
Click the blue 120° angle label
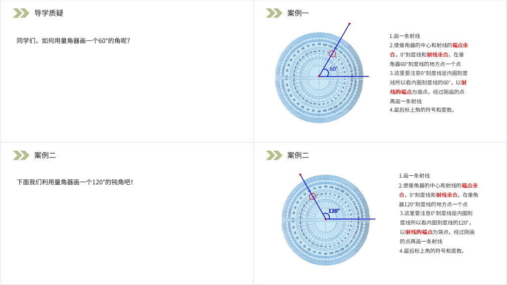pyautogui.click(x=334, y=211)
